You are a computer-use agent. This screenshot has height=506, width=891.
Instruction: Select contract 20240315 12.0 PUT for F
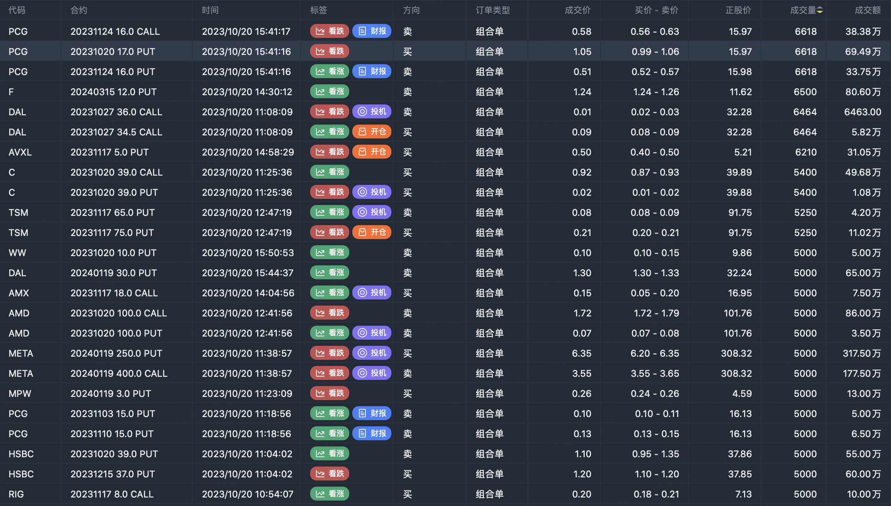coord(114,92)
